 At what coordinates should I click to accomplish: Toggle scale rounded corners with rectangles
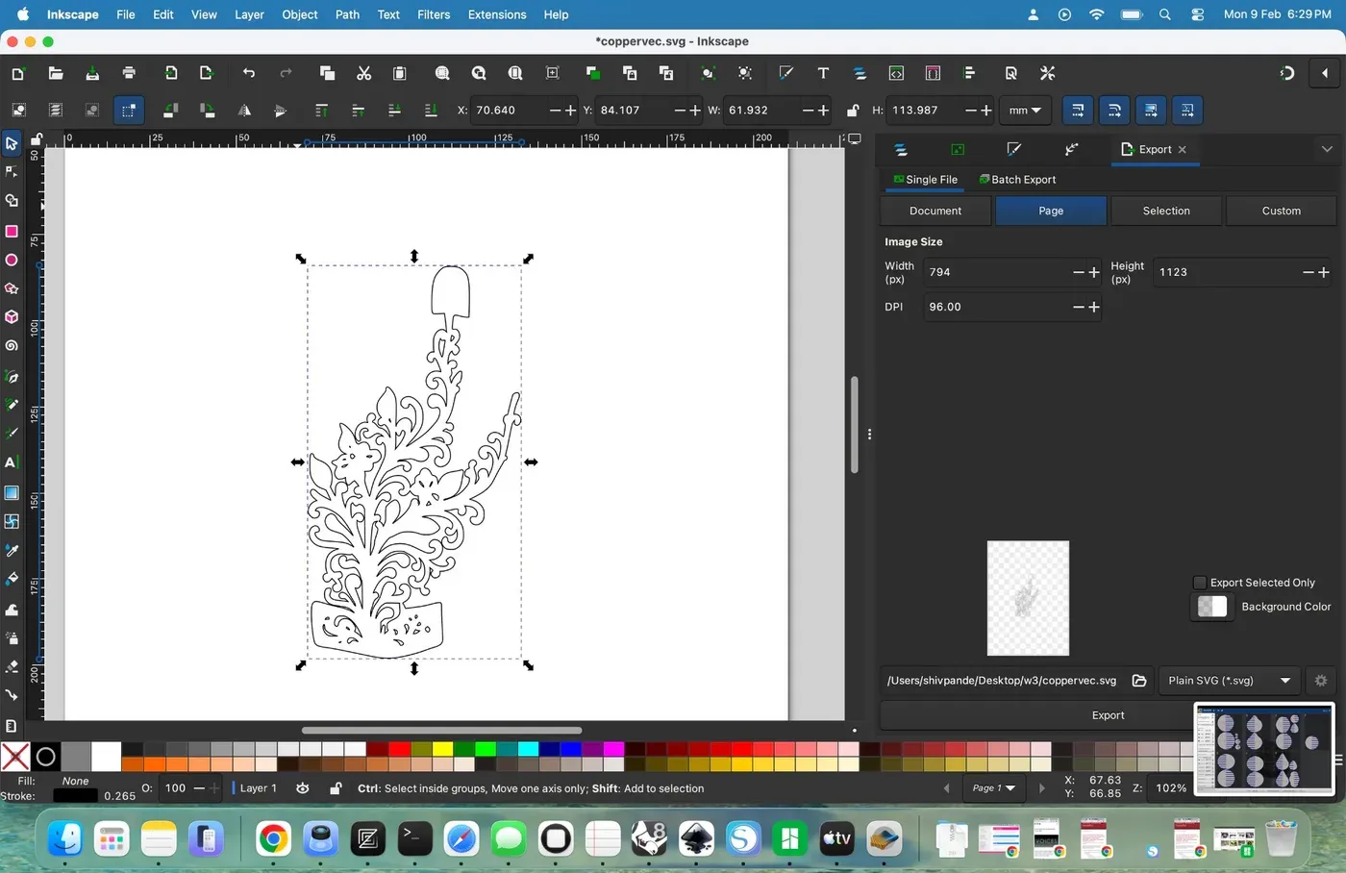pyautogui.click(x=1114, y=111)
